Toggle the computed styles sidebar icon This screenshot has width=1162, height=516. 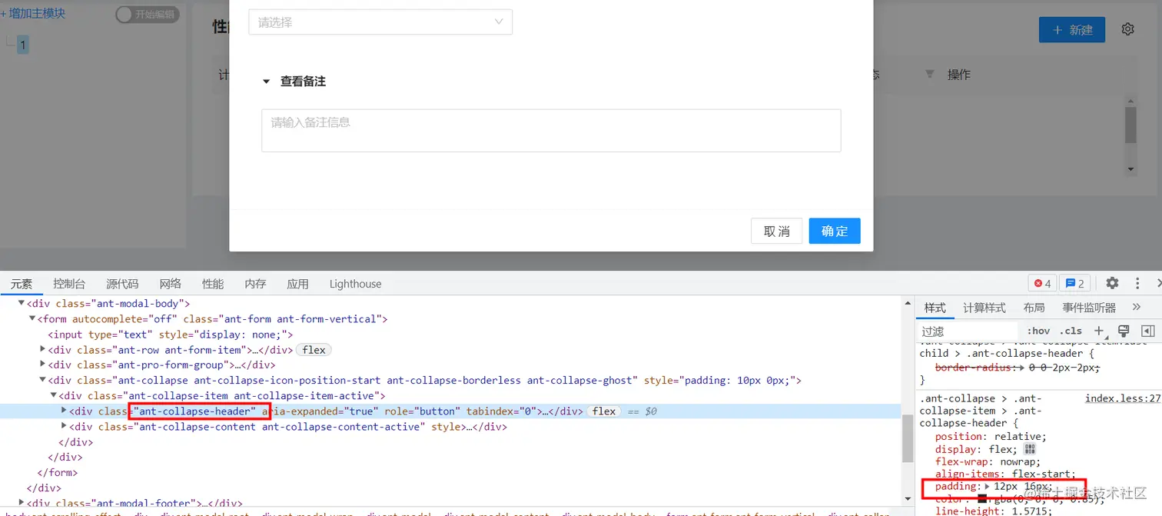pos(1148,331)
